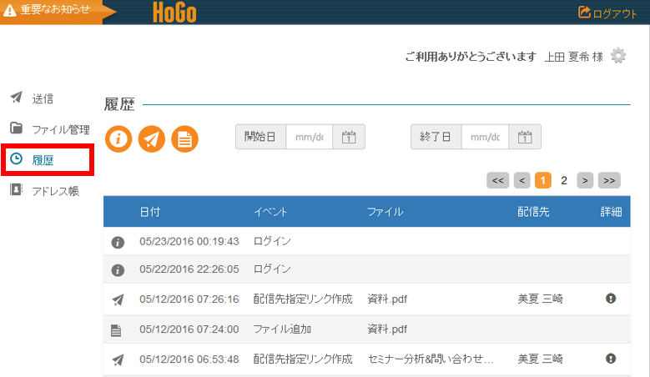
Task: Click the 重要なお知らせ warning banner
Action: [52, 12]
